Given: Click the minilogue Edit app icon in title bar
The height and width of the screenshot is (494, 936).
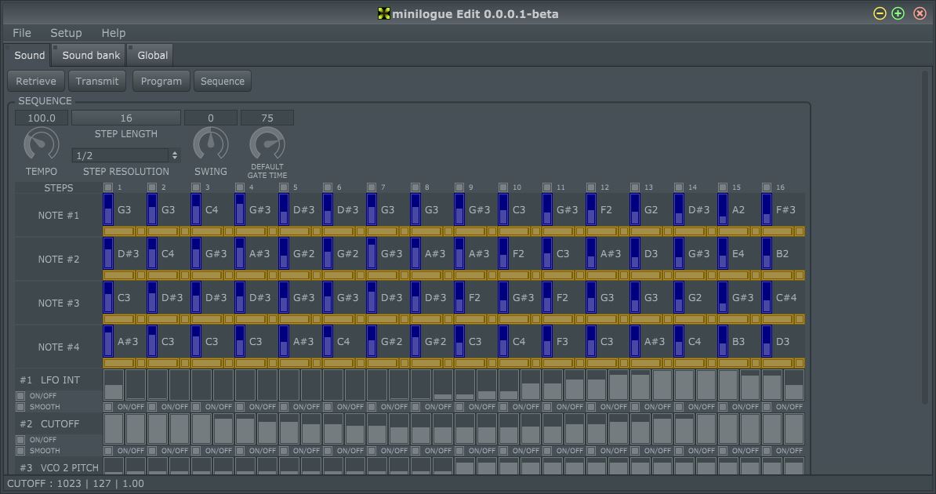Looking at the screenshot, I should pyautogui.click(x=384, y=13).
